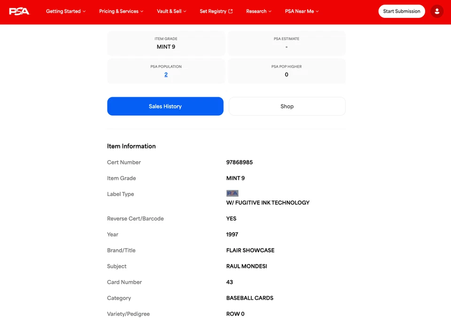This screenshot has height=335, width=451.
Task: Expand the Vault & Sell chevron
Action: coord(185,11)
